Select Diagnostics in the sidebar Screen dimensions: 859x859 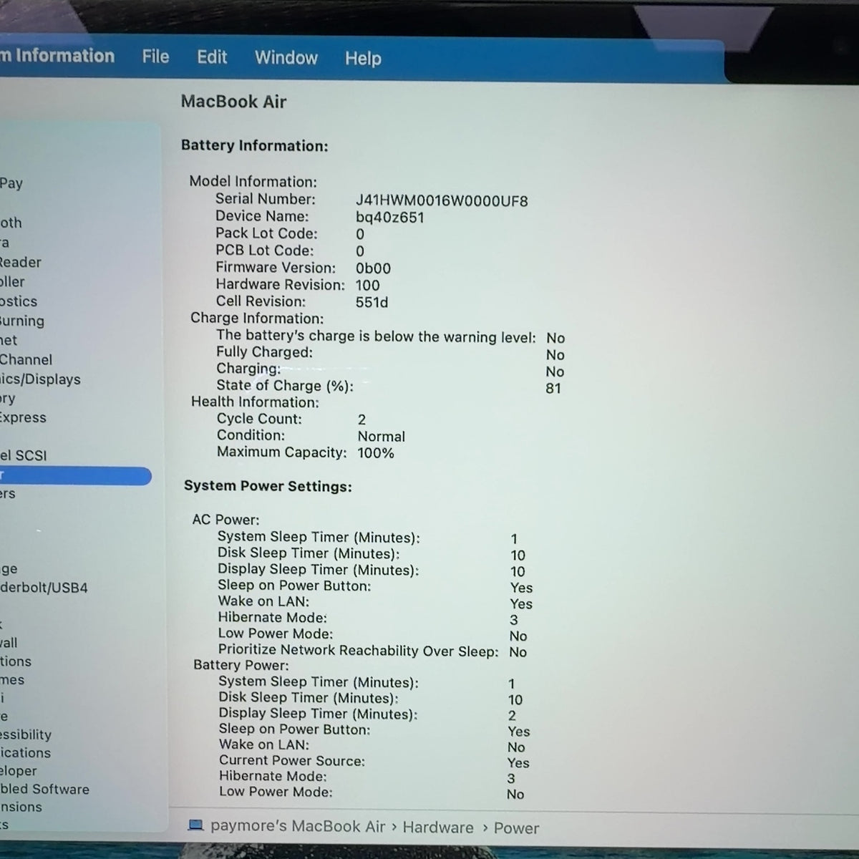pyautogui.click(x=19, y=301)
